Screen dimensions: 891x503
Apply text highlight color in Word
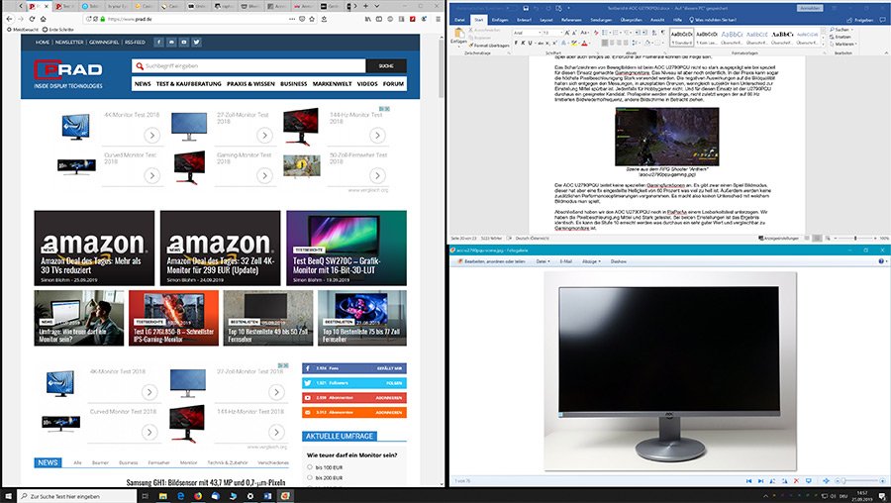(x=574, y=43)
